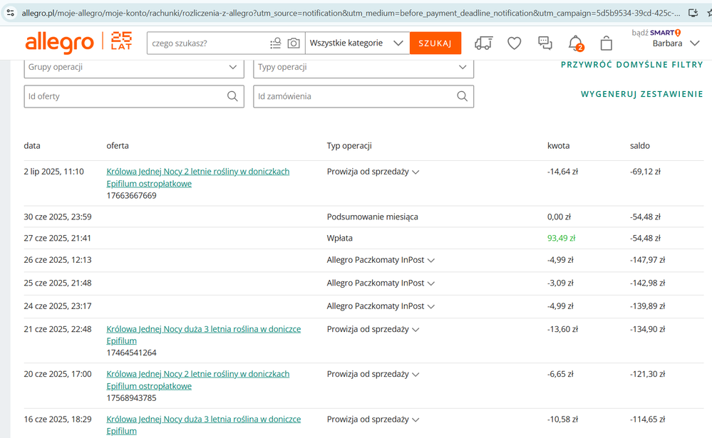Focus the czego szukasz search field
Viewport: 712px width, 438px height.
tap(209, 43)
